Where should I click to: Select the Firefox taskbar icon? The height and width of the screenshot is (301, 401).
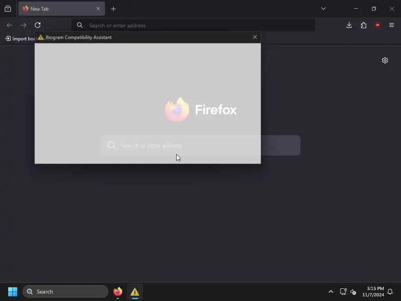(117, 292)
